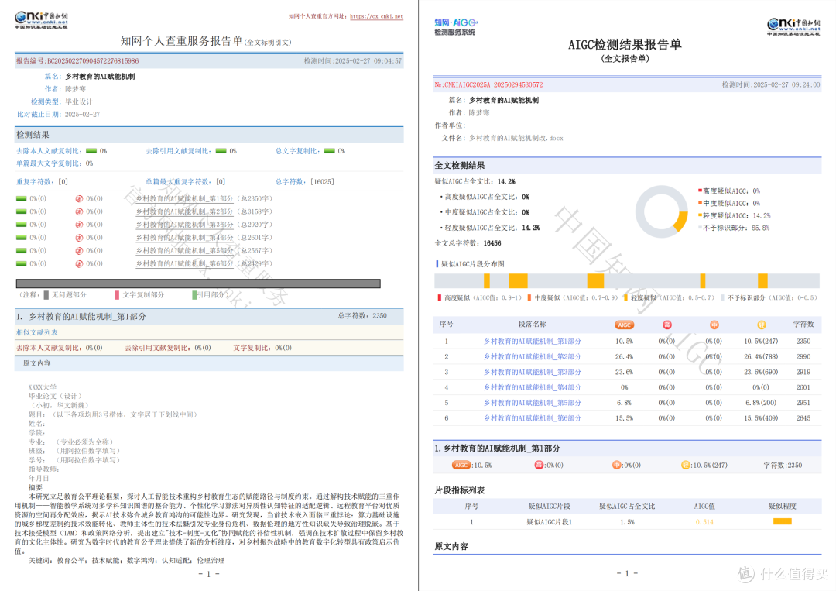Open 乡村教育的AI赋能机制_第6部分 in the plagiarism list
This screenshot has height=591, width=836.
(x=184, y=263)
